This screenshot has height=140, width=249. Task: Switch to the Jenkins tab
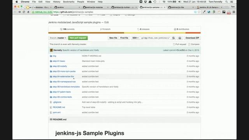(67, 7)
